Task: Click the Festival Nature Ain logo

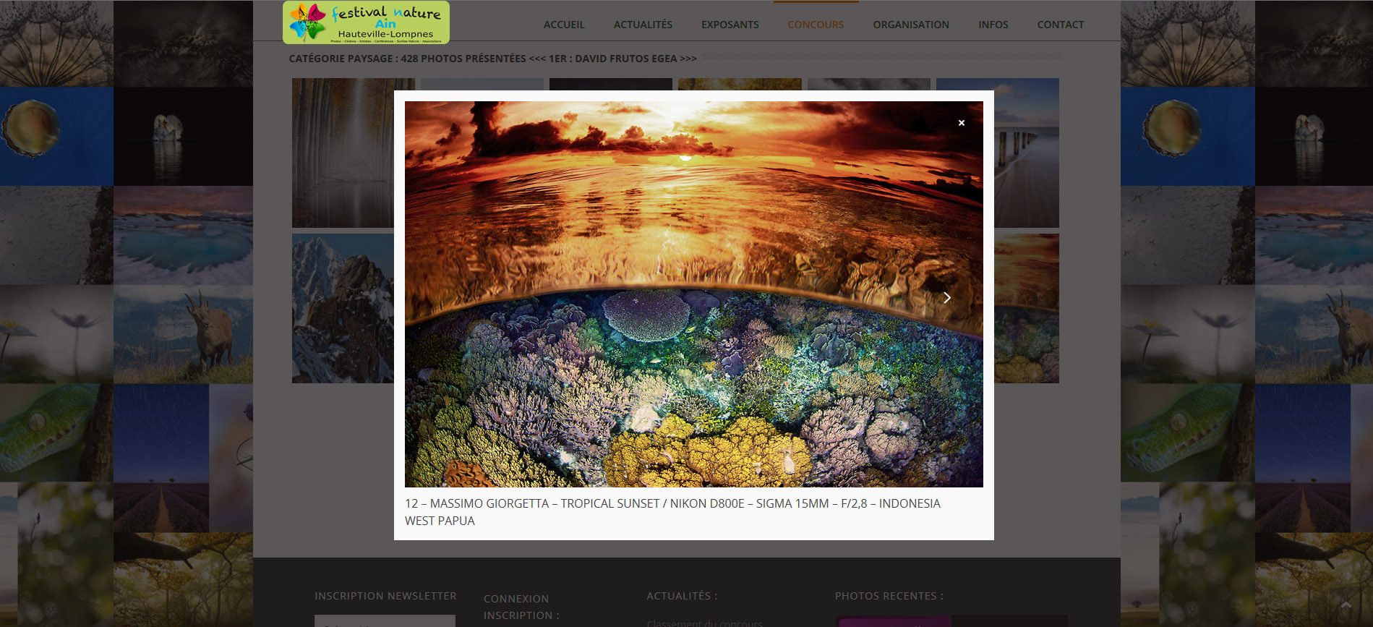Action: [x=366, y=22]
